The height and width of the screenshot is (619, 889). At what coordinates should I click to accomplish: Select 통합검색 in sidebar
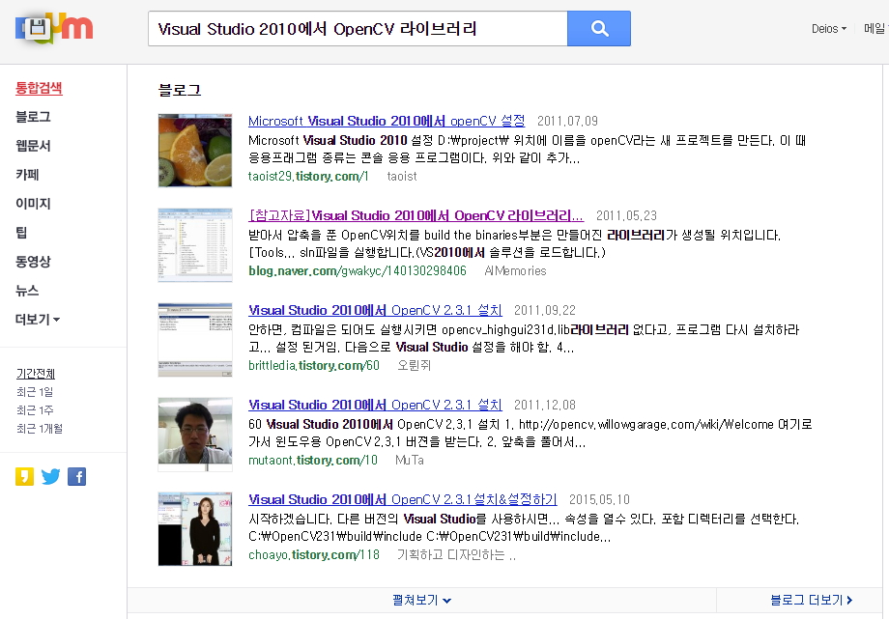click(x=39, y=88)
